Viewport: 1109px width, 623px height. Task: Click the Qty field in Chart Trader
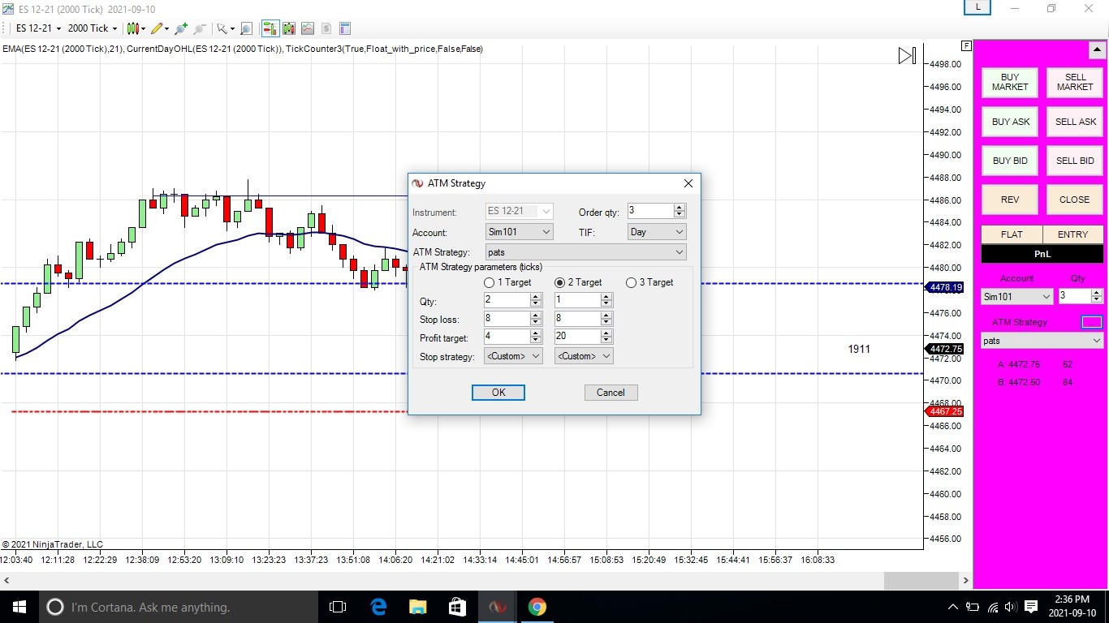click(x=1075, y=297)
